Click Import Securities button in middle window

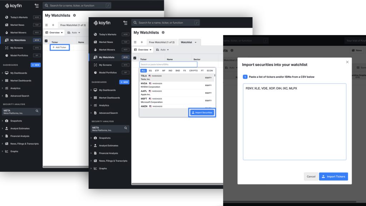[202, 113]
